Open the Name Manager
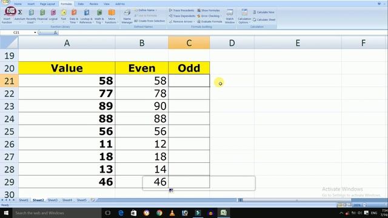Screen dimensions: 388x218 pyautogui.click(x=127, y=16)
